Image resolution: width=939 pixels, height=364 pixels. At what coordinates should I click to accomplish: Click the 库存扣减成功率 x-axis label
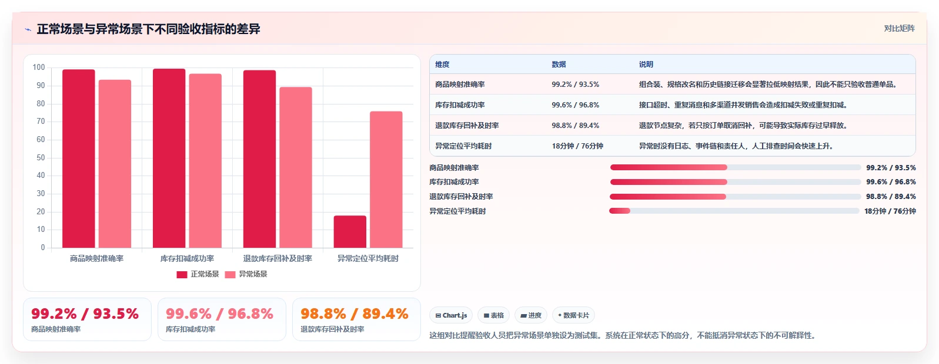pos(187,258)
